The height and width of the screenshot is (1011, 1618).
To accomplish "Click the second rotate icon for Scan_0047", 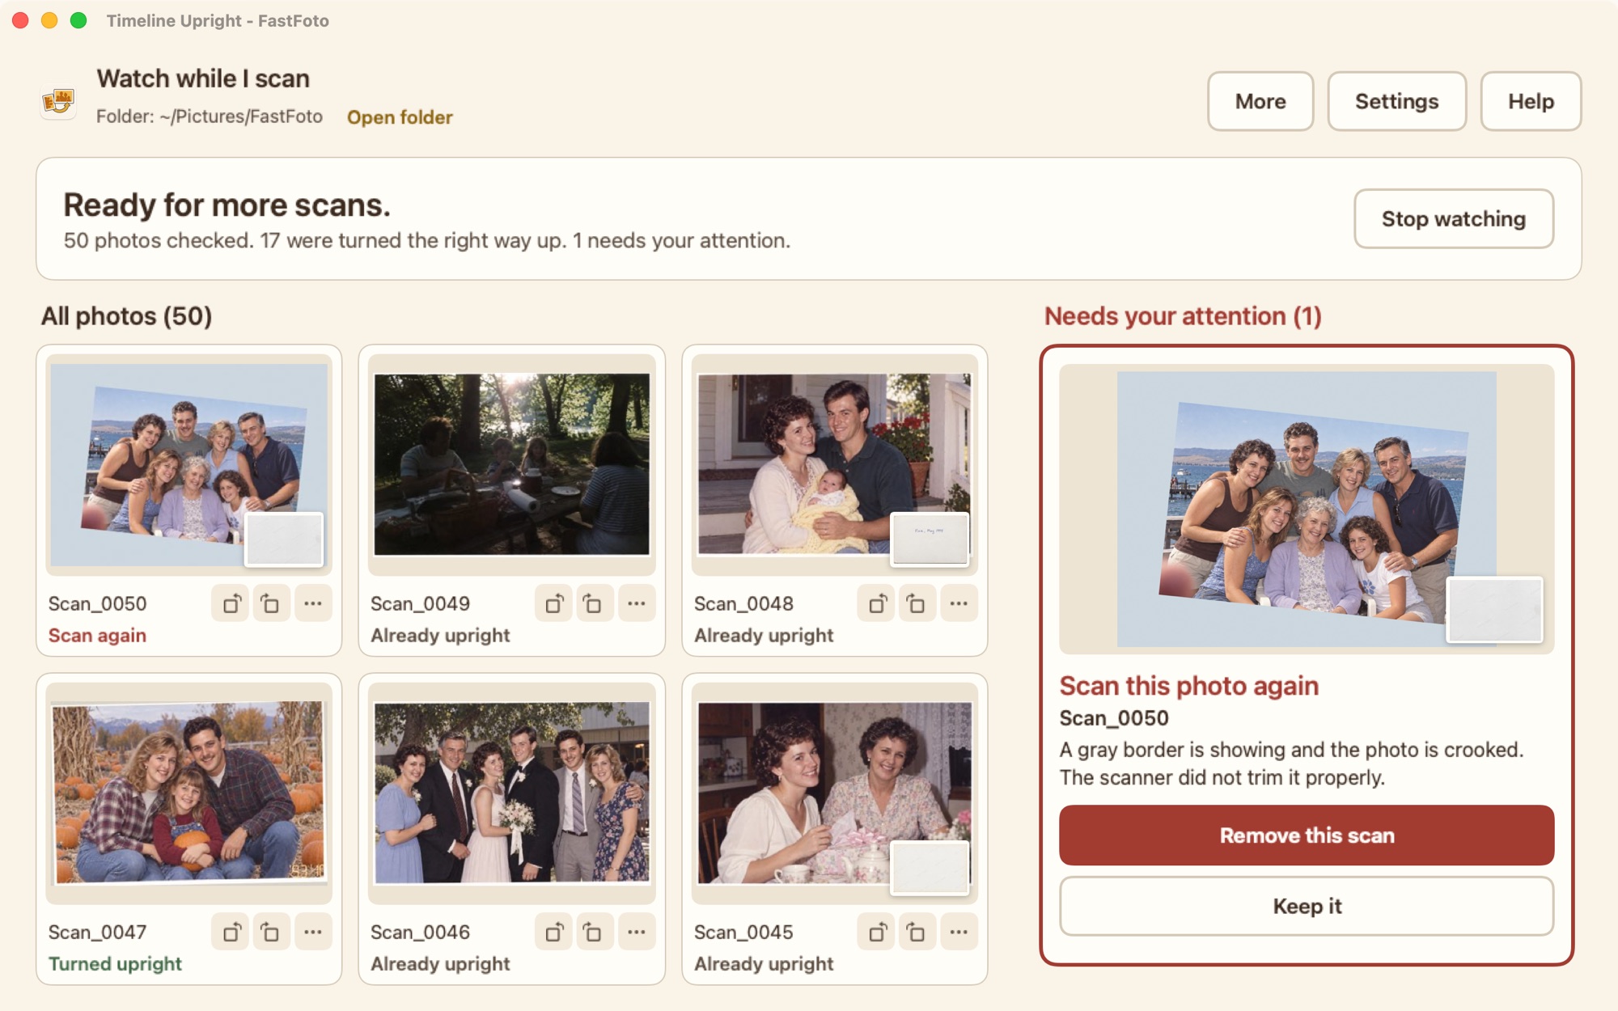I will click(x=271, y=932).
